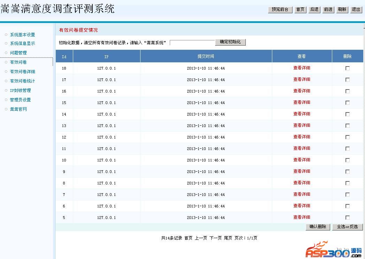Click the 前进 button
This screenshot has height=259, width=365.
pyautogui.click(x=328, y=9)
